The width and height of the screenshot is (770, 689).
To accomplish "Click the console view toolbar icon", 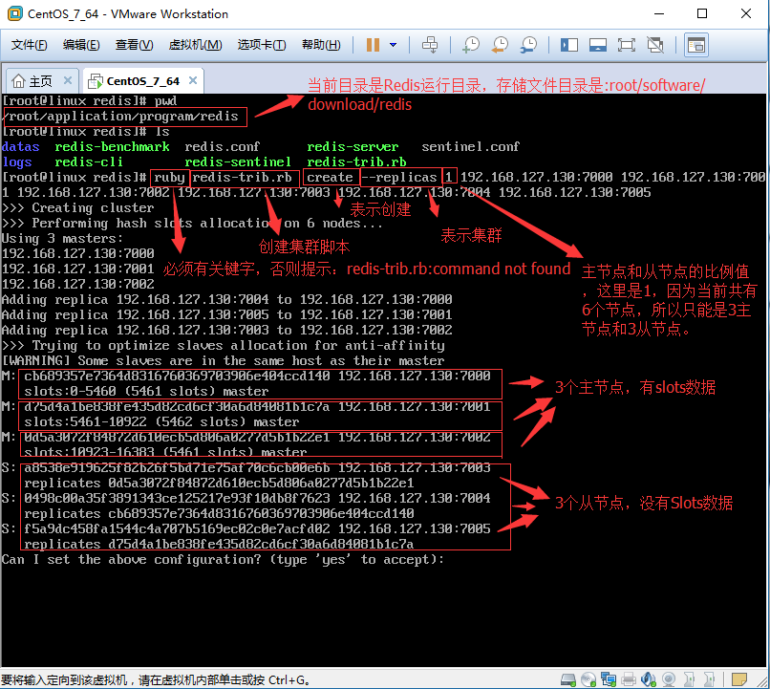I will point(696,45).
